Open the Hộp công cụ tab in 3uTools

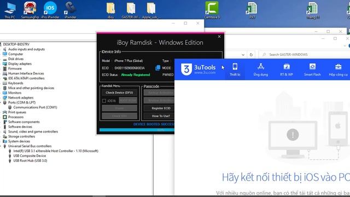coord(338,69)
